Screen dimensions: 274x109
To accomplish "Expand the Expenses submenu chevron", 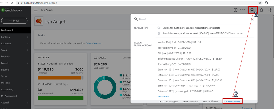I will [28, 43].
